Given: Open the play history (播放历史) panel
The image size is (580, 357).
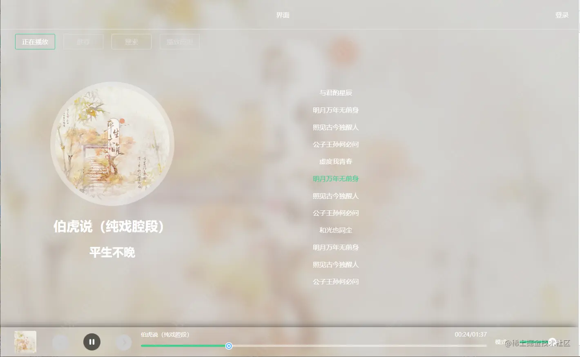Looking at the screenshot, I should click(179, 41).
